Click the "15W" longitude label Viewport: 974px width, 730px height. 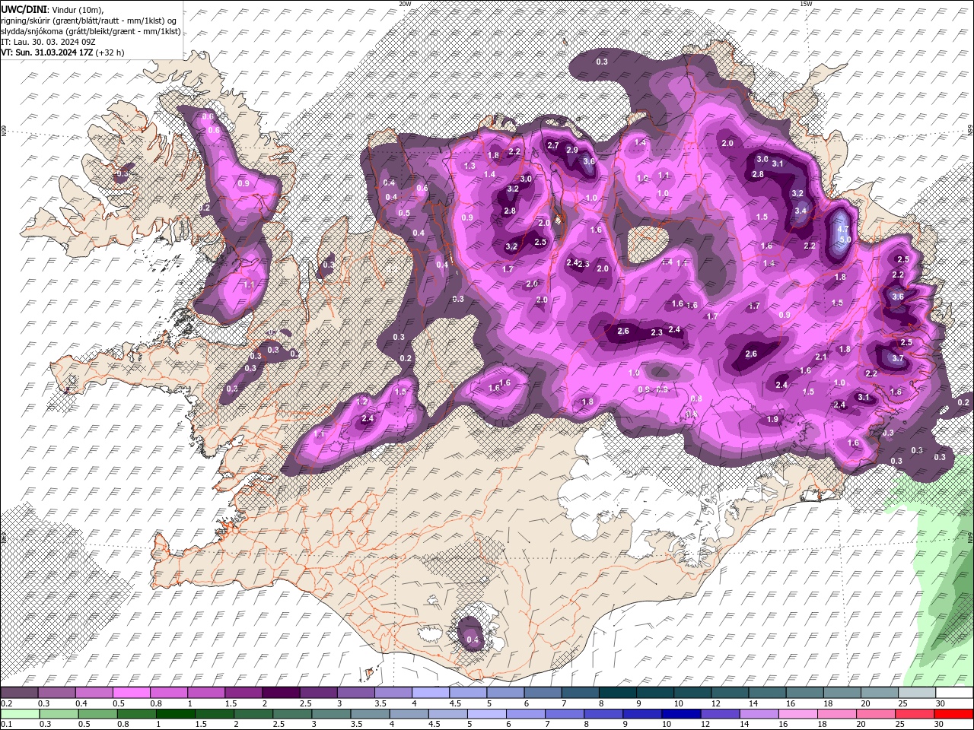click(x=806, y=4)
